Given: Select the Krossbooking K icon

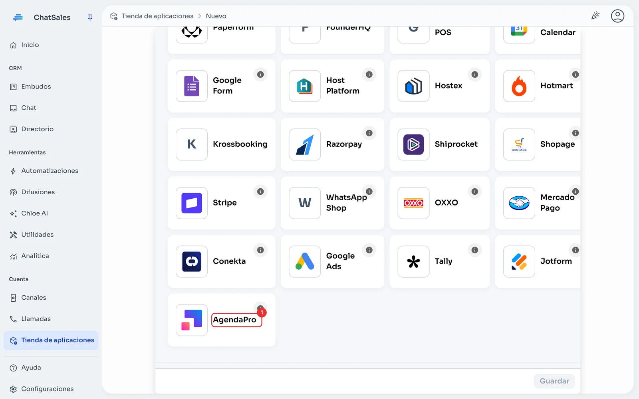Looking at the screenshot, I should click(192, 144).
